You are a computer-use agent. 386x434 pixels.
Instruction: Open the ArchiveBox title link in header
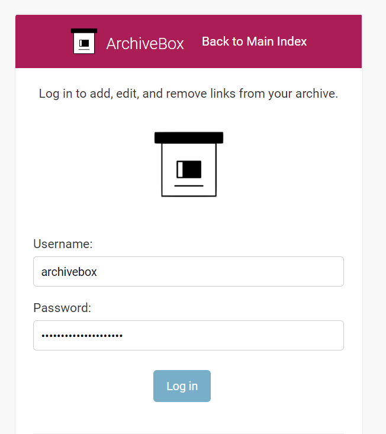tap(145, 44)
